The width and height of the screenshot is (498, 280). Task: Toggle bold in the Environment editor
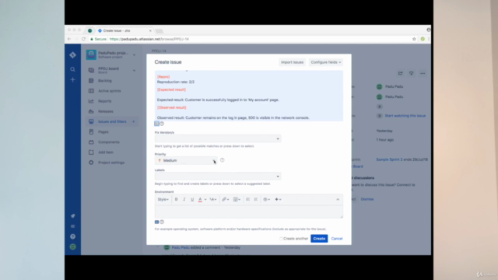click(177, 199)
